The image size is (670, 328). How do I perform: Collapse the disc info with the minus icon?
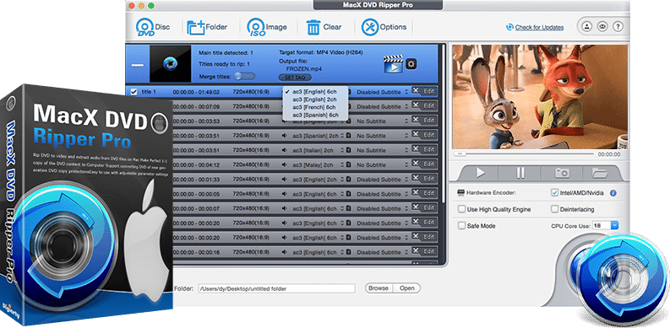click(138, 65)
